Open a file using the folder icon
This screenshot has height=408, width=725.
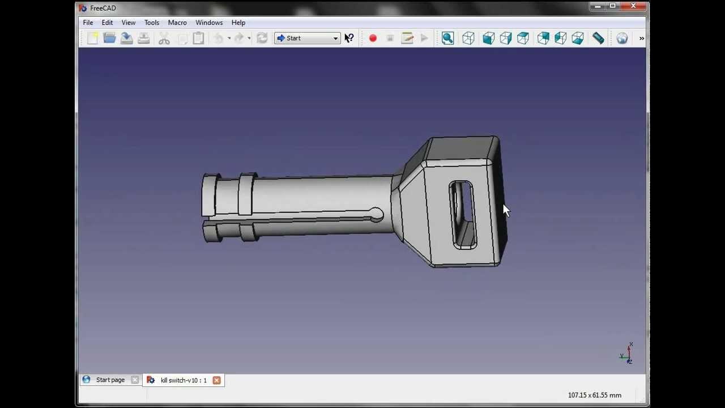click(x=109, y=38)
